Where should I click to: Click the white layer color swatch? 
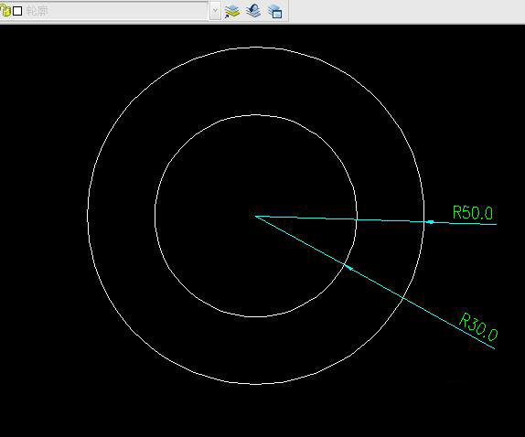coord(17,11)
